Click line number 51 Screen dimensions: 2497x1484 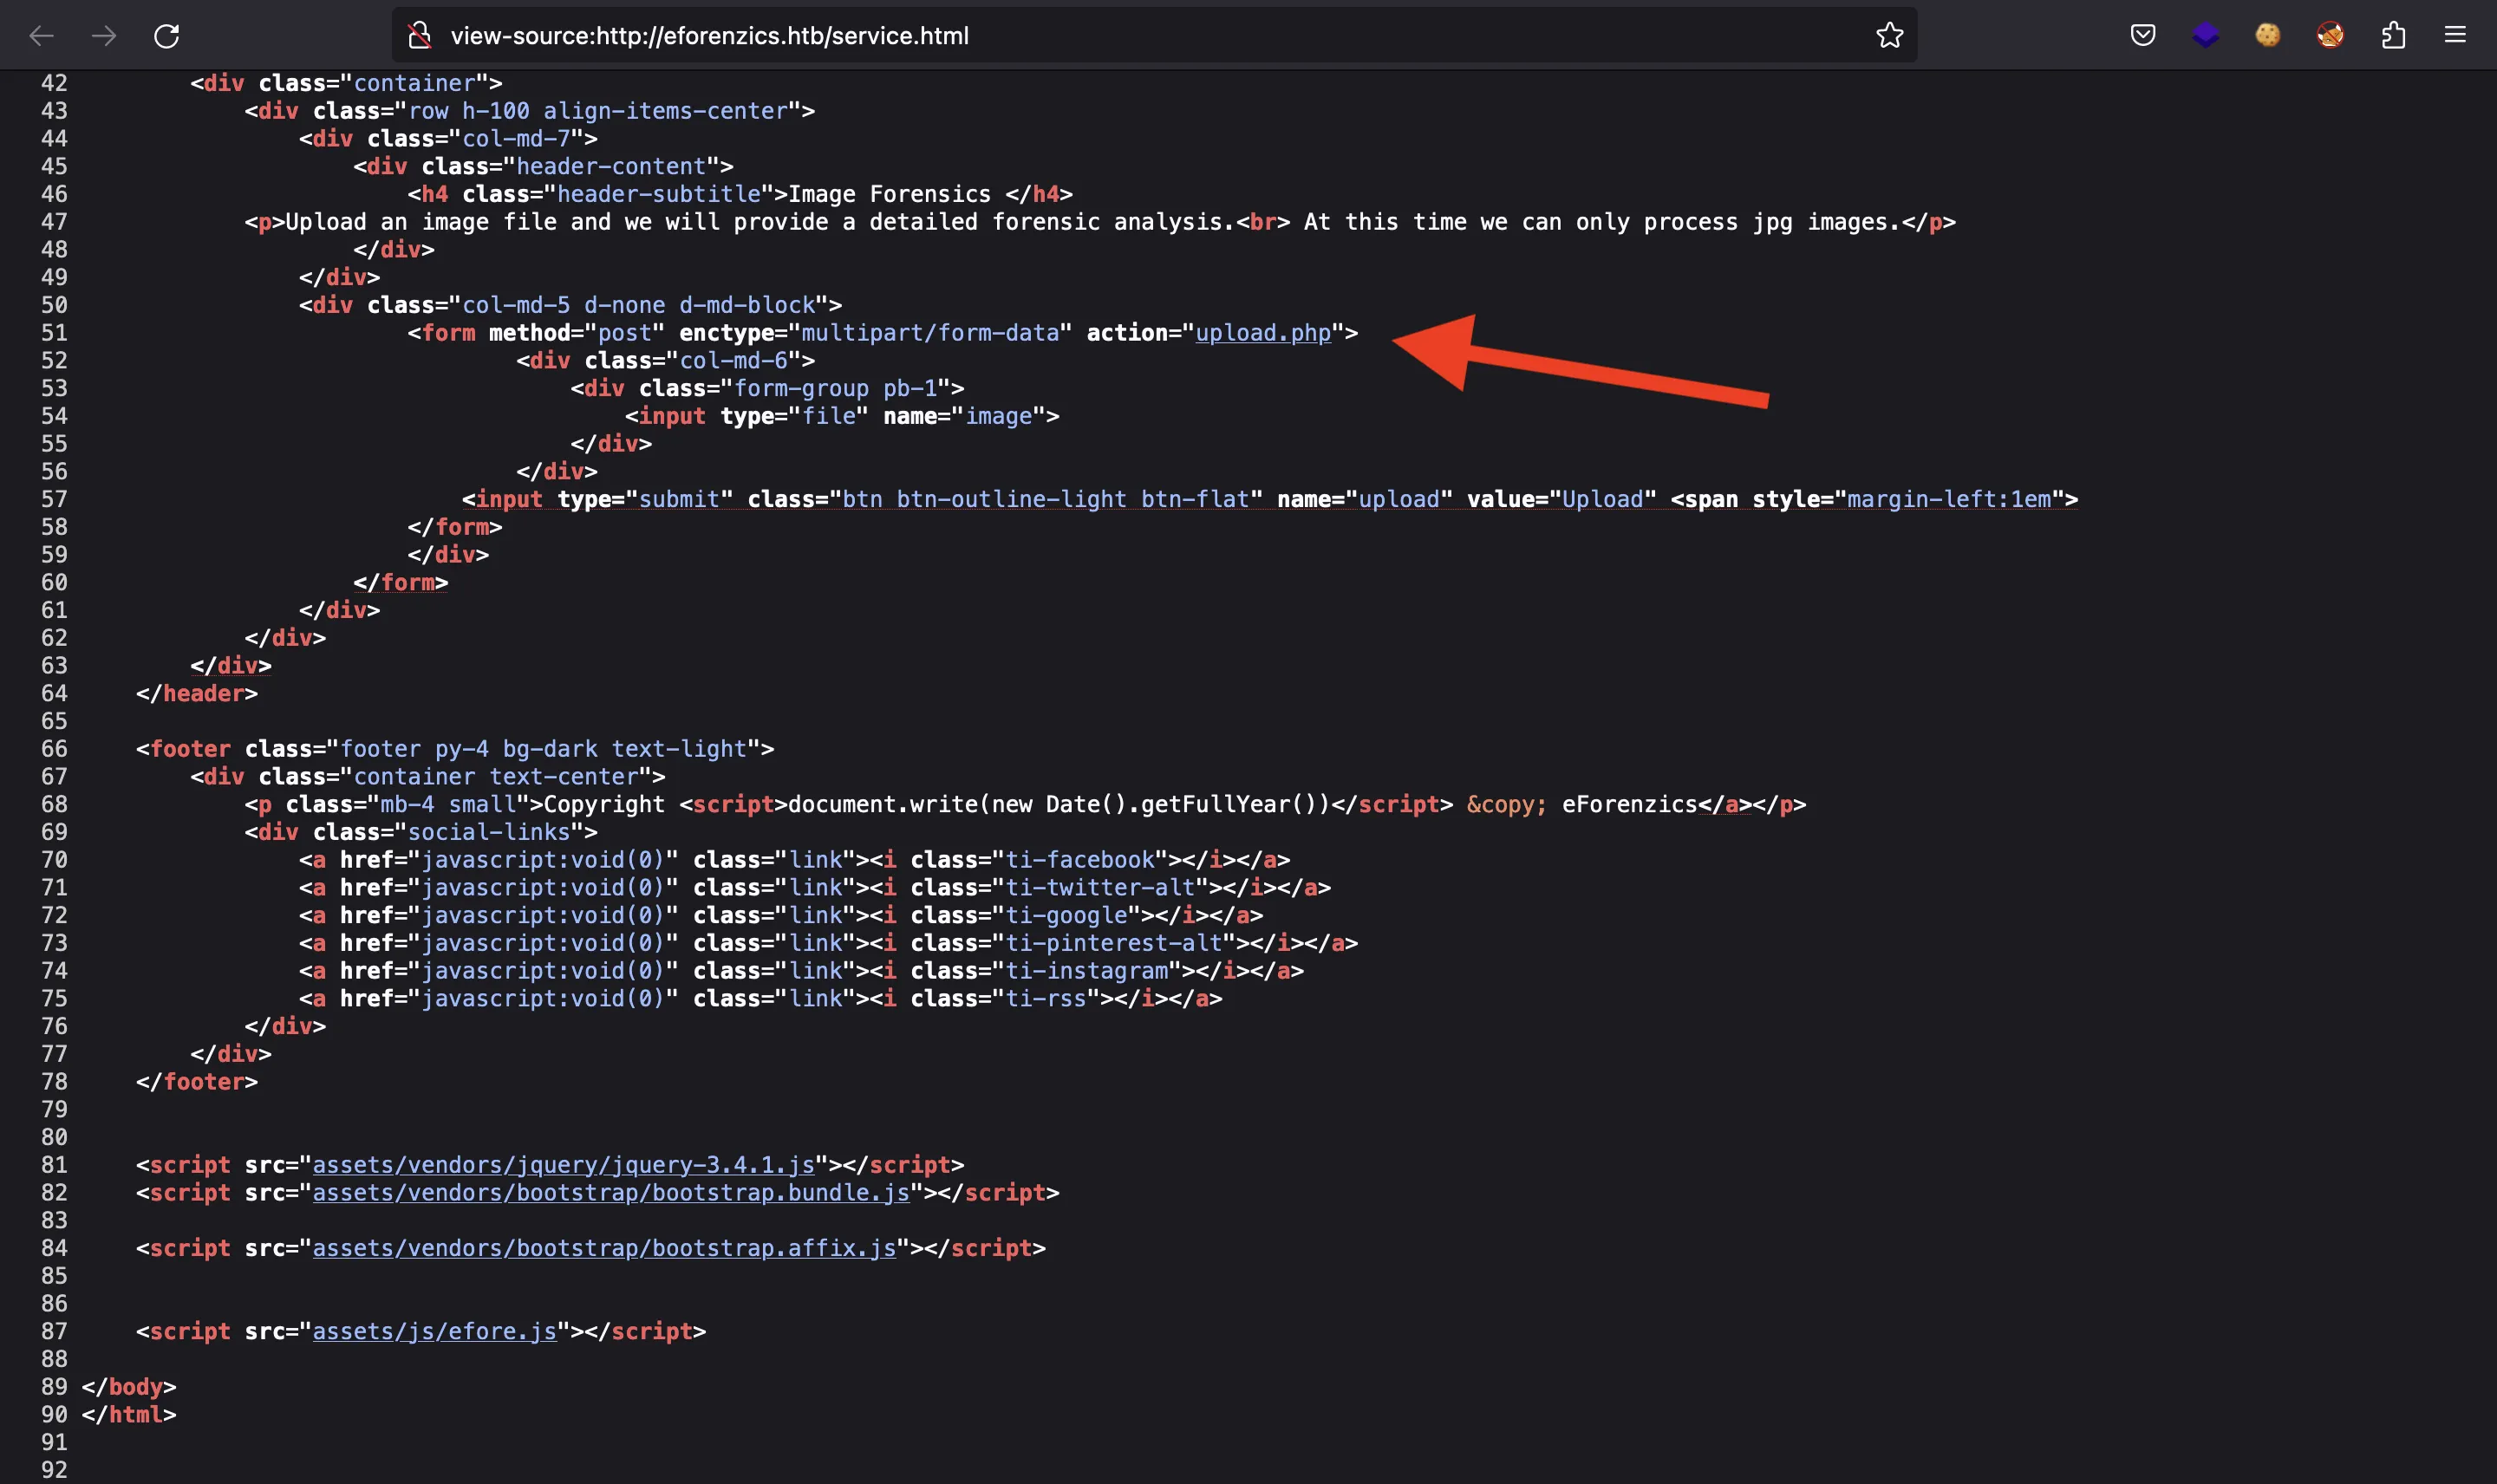pyautogui.click(x=54, y=333)
